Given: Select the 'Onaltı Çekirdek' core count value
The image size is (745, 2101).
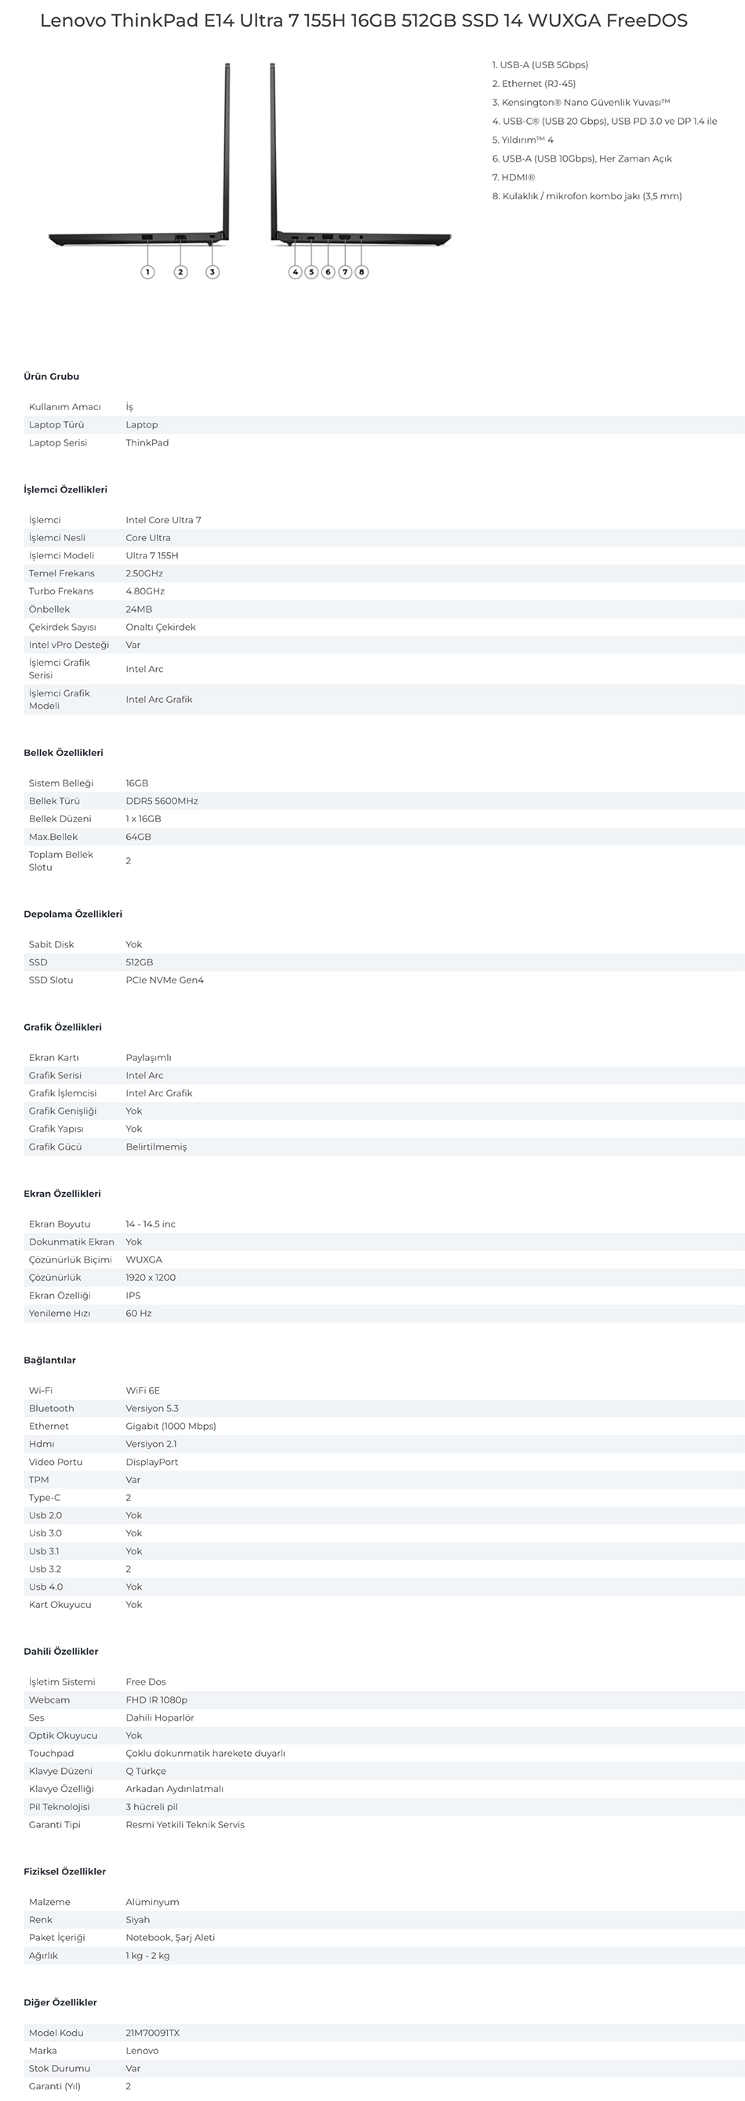Looking at the screenshot, I should coord(161,628).
